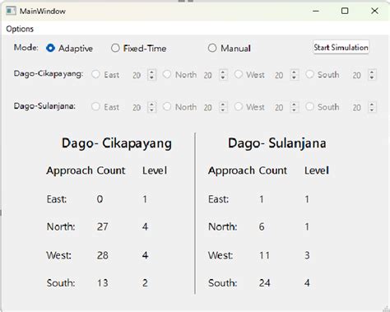Screen dimensions: 390x312
Task: Increase Dago-Cikapayang East time with up arrow
Action: pyautogui.click(x=151, y=72)
